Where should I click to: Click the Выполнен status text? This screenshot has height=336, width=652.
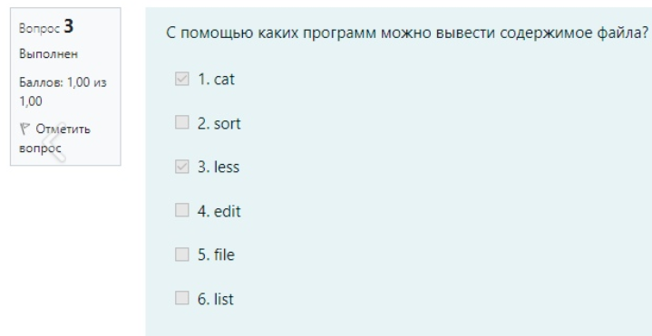coord(48,54)
